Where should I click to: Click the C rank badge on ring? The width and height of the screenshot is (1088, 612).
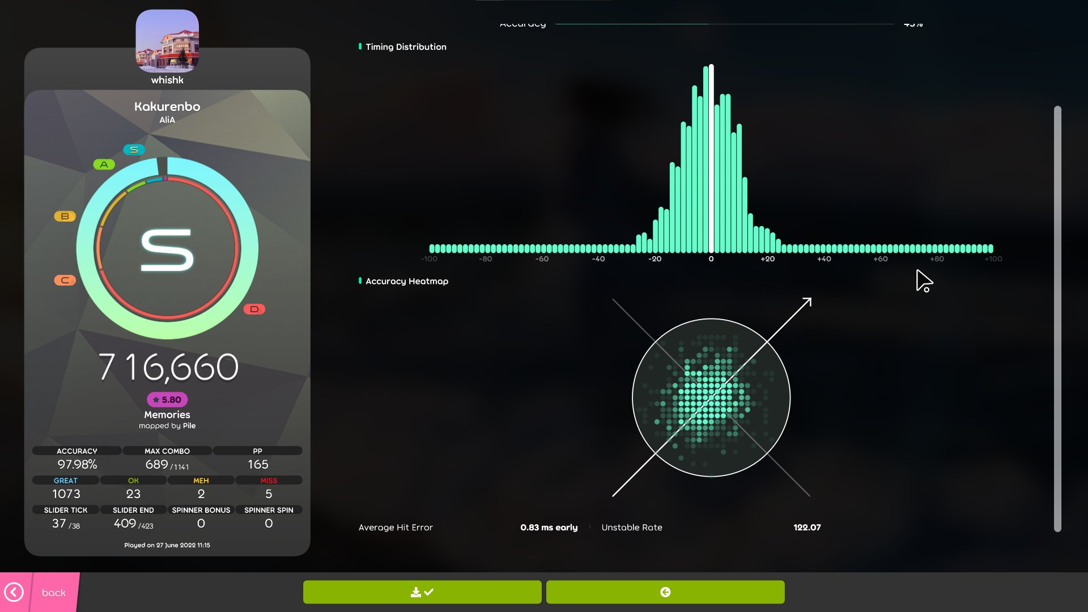(x=65, y=280)
